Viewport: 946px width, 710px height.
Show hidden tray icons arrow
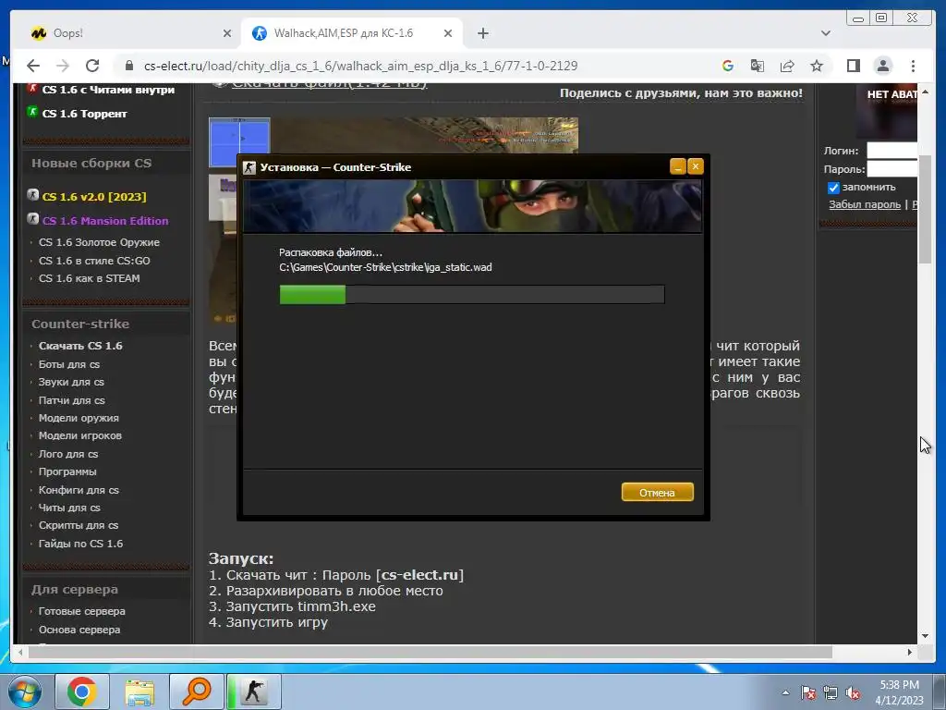click(x=785, y=692)
